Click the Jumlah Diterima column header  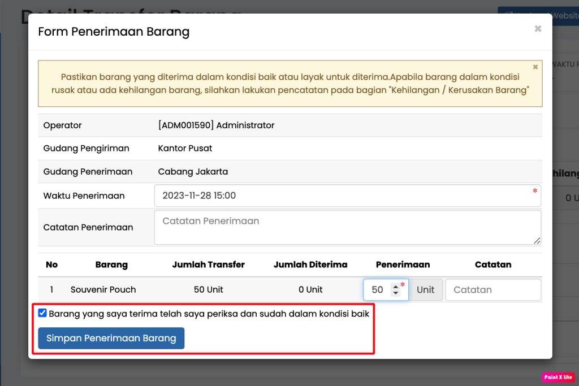[310, 264]
